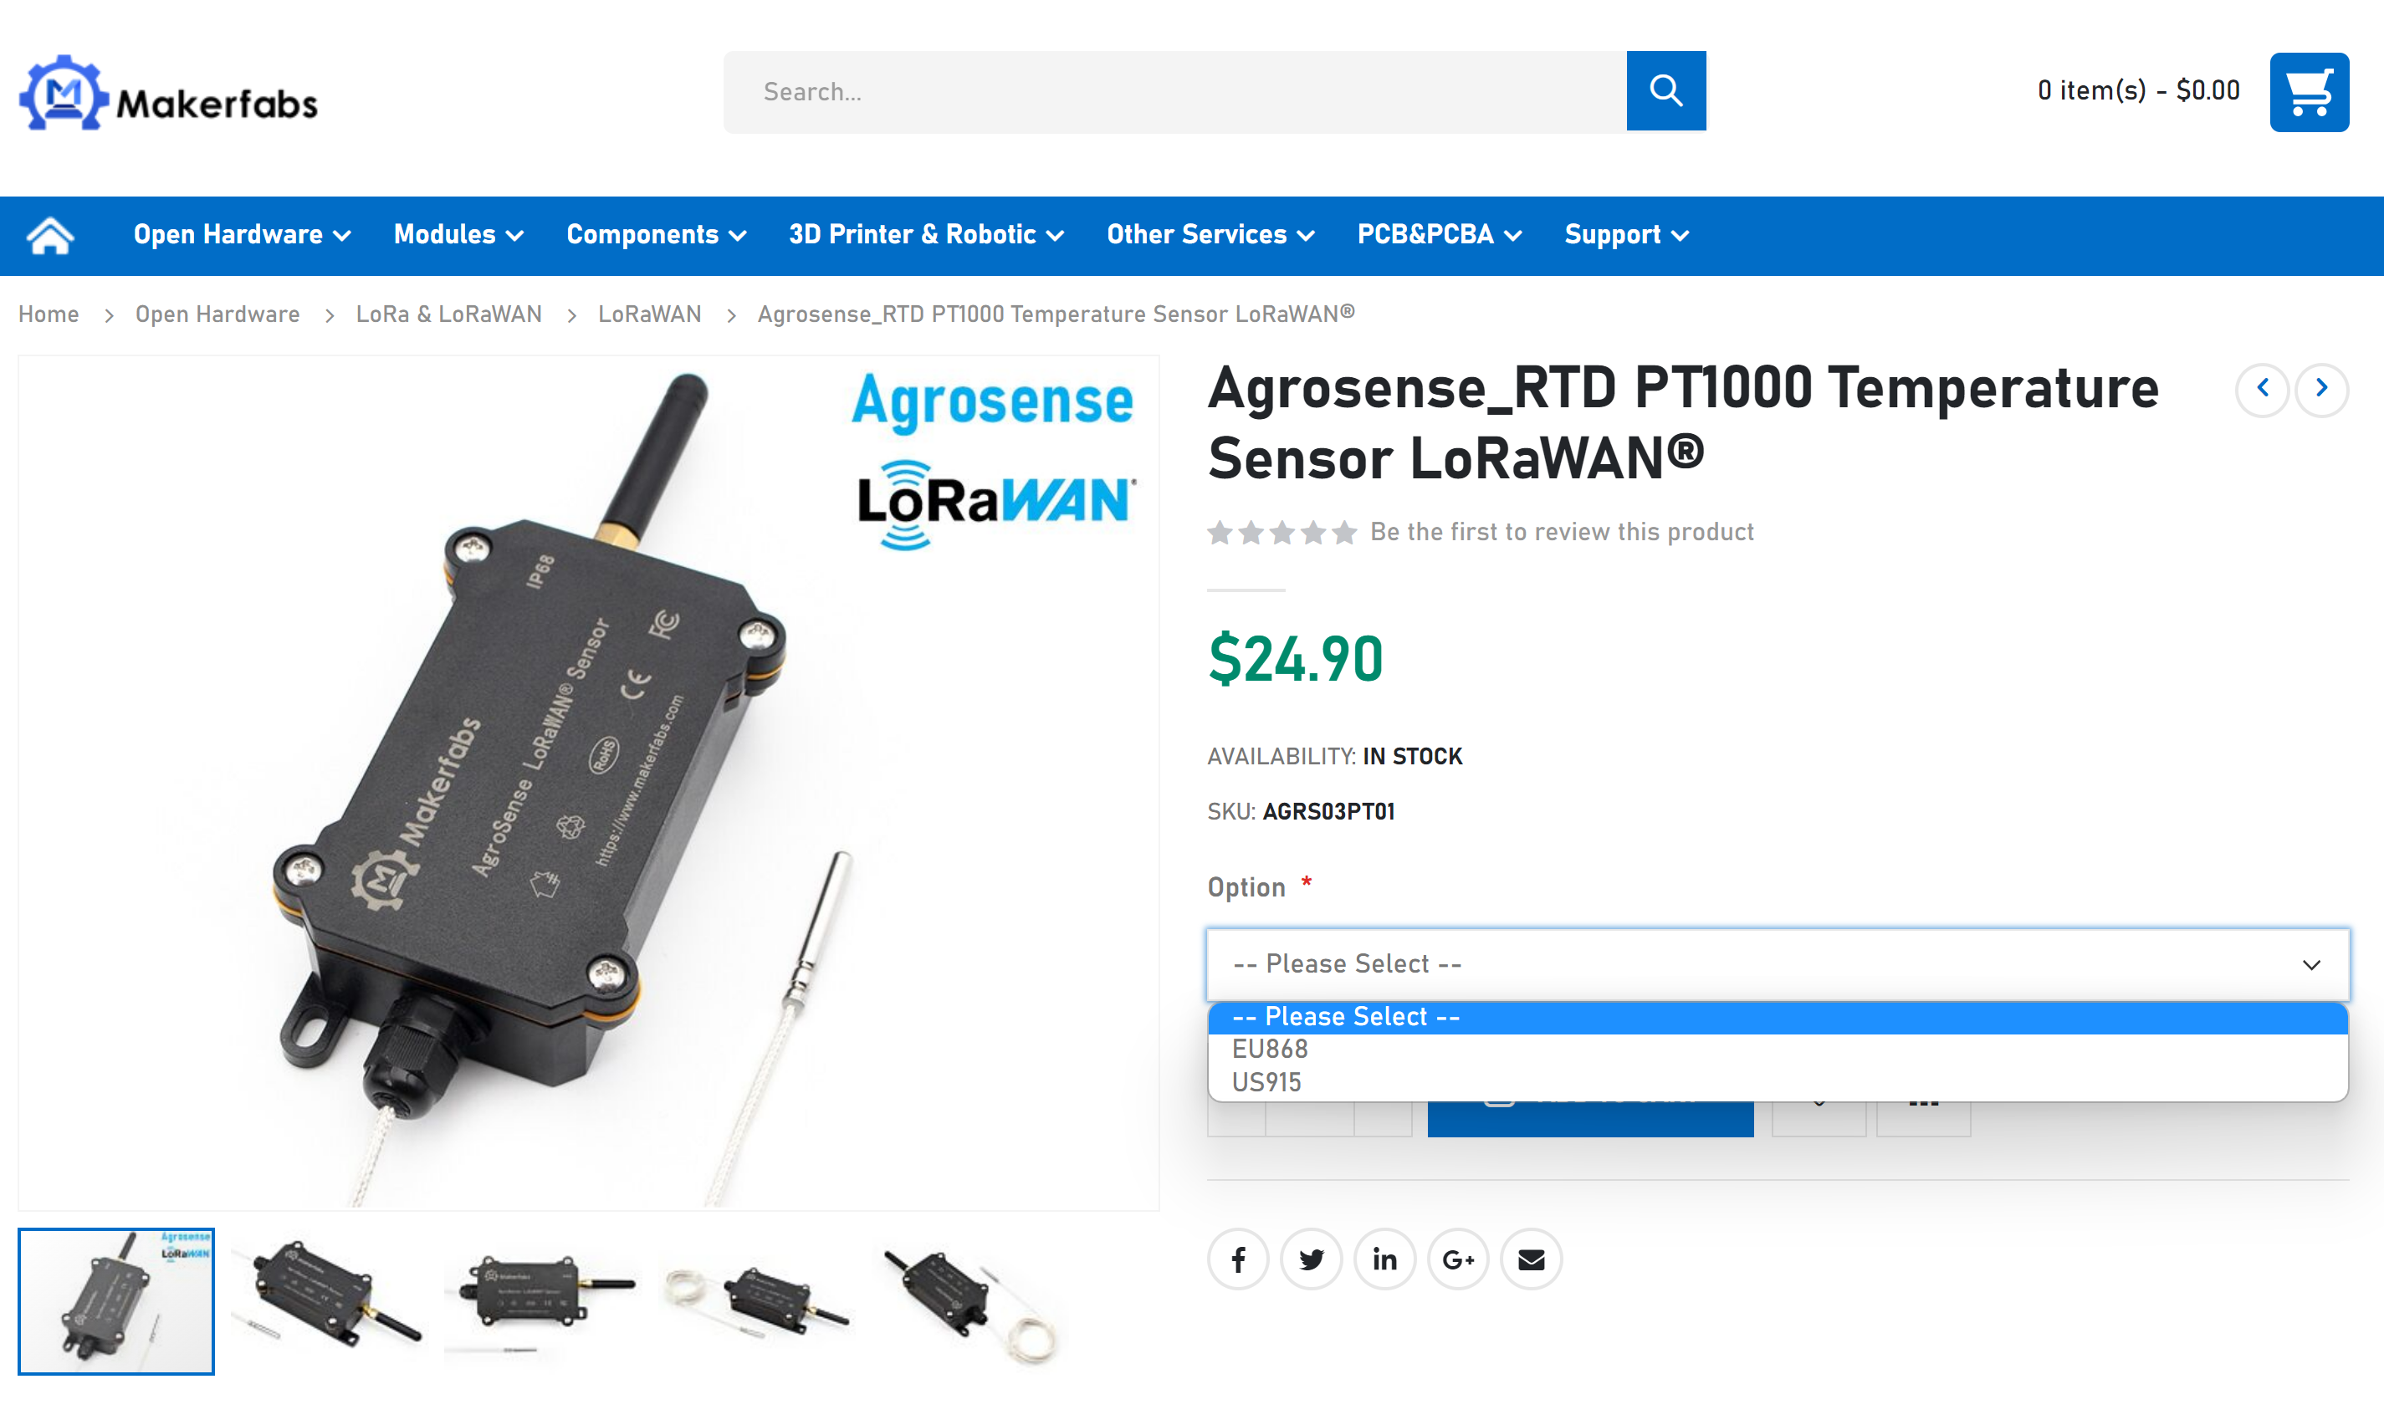
Task: Share product on Facebook
Action: tap(1237, 1259)
